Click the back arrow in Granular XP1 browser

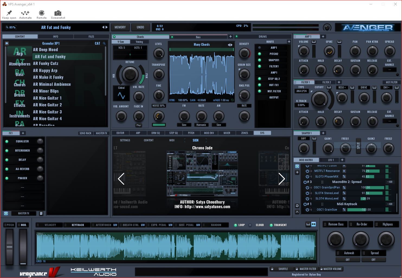pyautogui.click(x=7, y=43)
